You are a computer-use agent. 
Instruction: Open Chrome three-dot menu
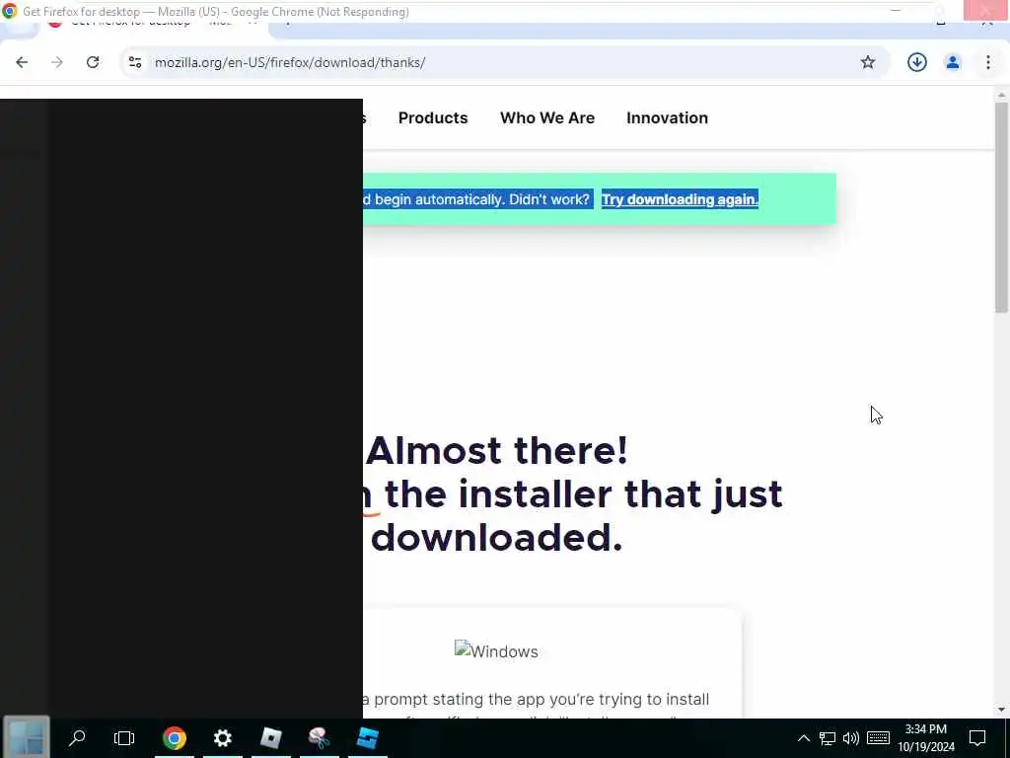point(987,62)
